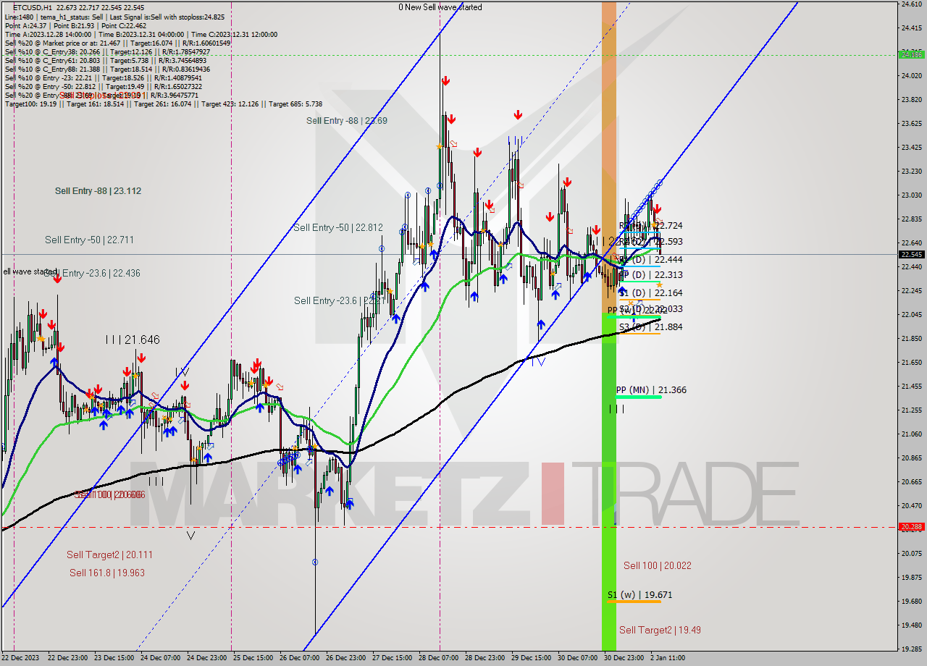Click the 'Sell Target2 | 19.49' label
The width and height of the screenshot is (927, 666).
pyautogui.click(x=660, y=630)
